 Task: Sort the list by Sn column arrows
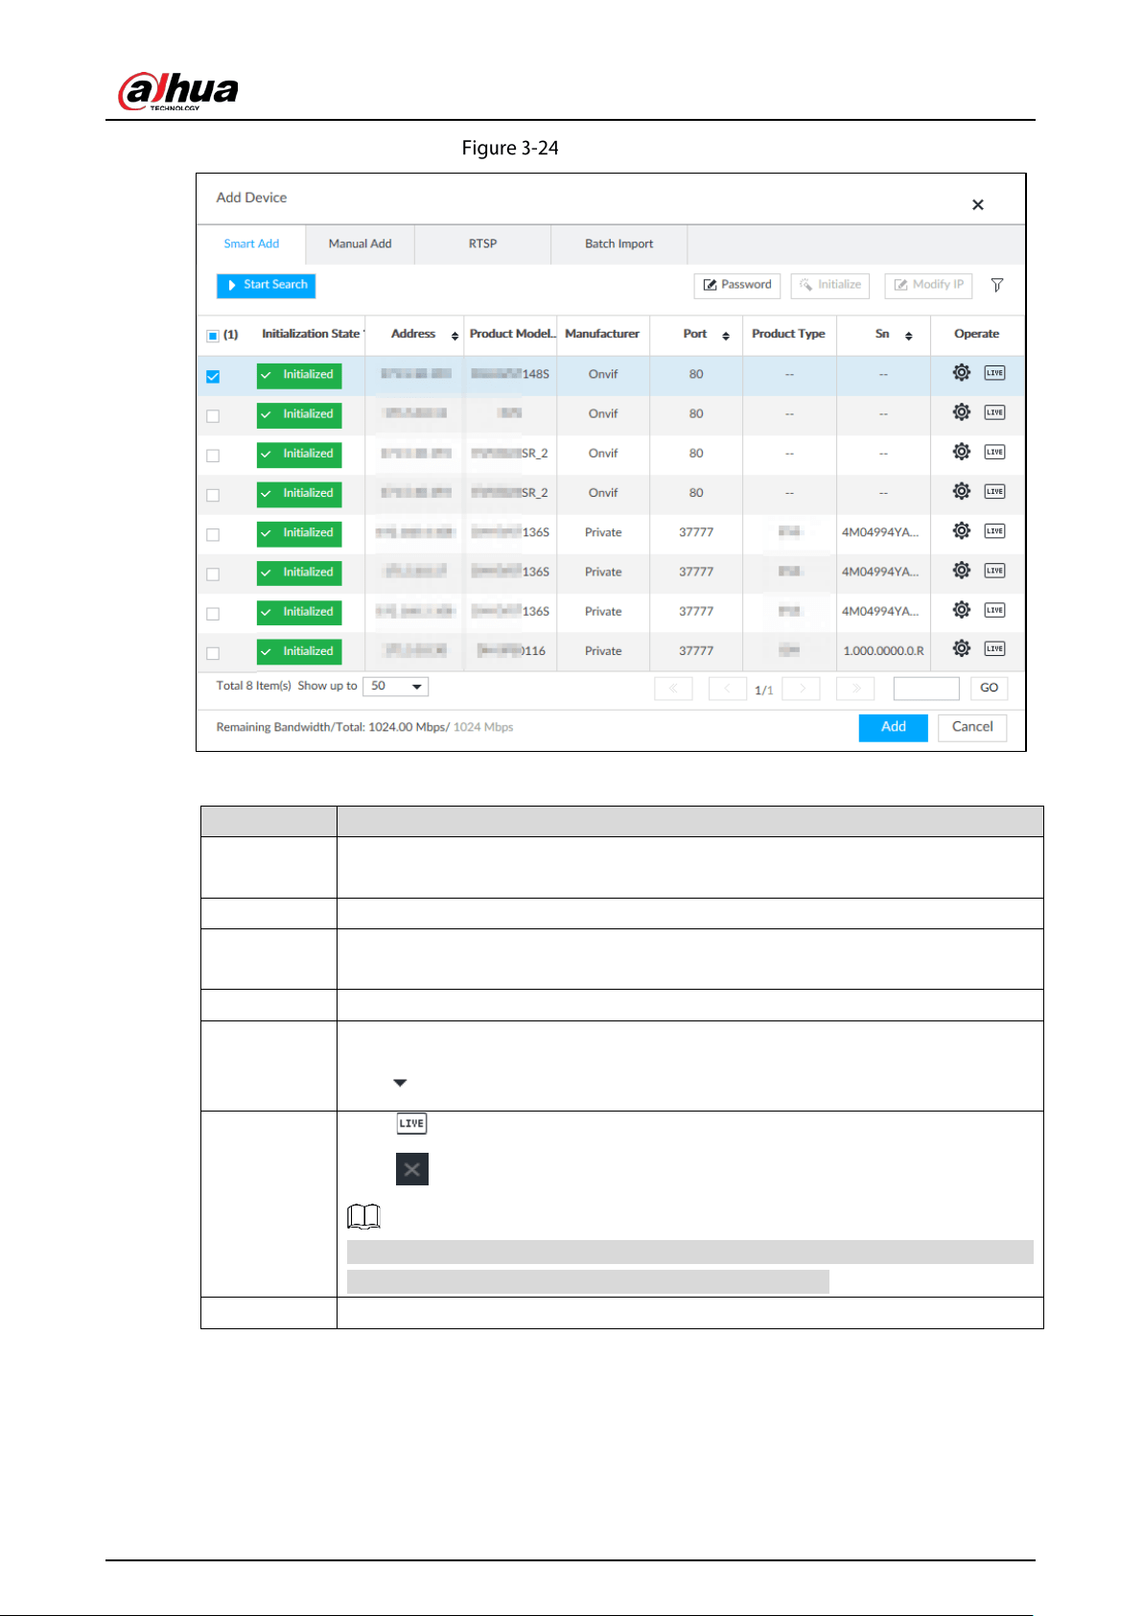click(908, 336)
